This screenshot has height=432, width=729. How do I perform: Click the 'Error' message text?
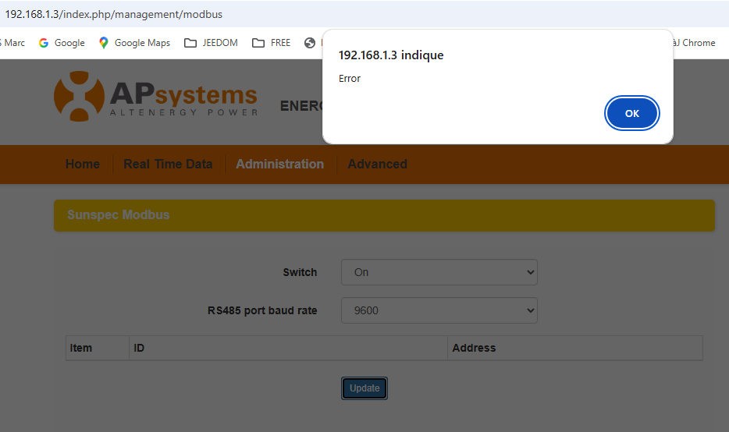tap(350, 79)
